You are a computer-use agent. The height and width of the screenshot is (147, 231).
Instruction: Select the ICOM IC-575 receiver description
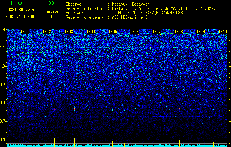147,13
